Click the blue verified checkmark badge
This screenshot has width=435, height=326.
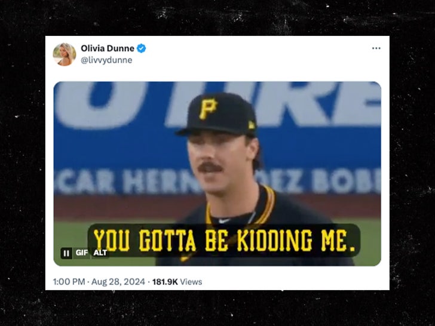tap(141, 48)
